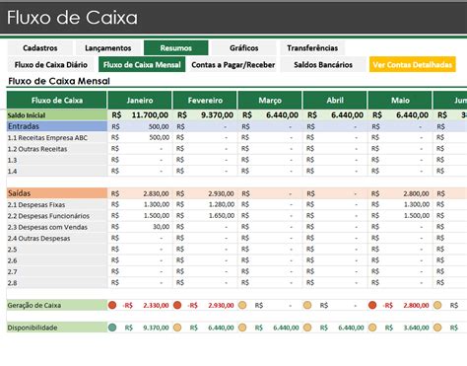The height and width of the screenshot is (366, 467).
Task: Select the Abril column header
Action: pyautogui.click(x=335, y=101)
